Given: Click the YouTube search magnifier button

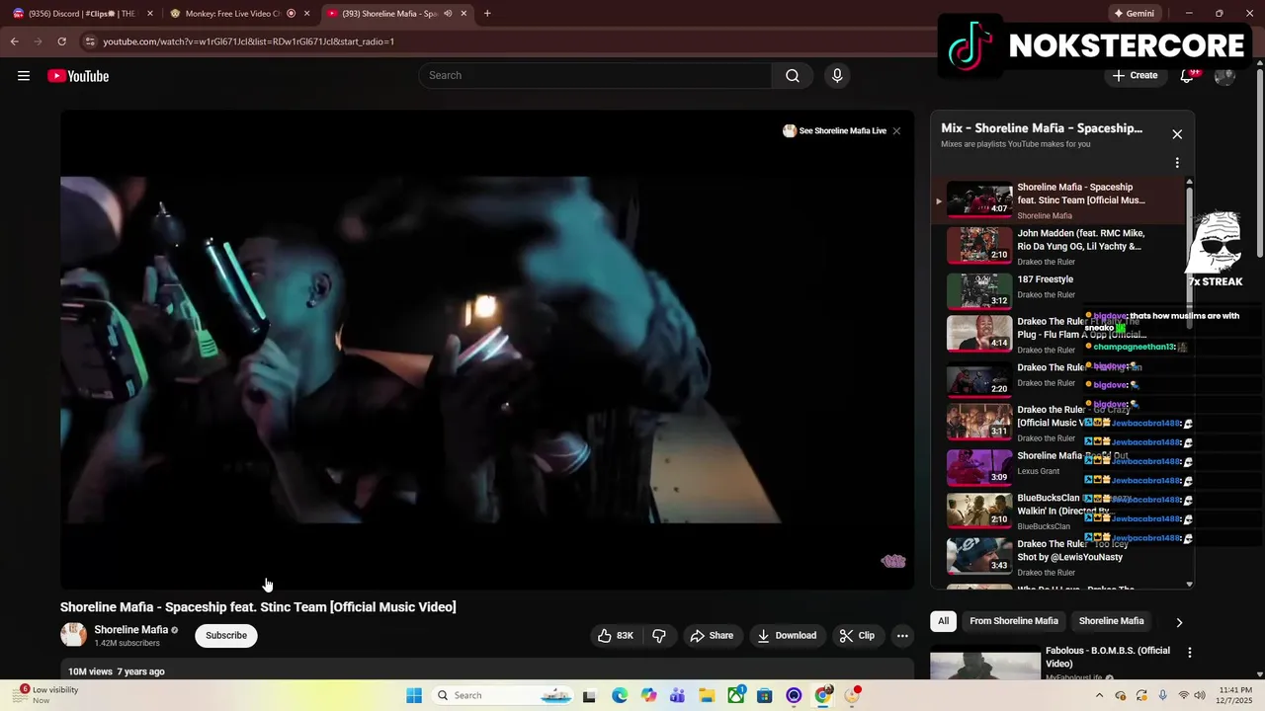Looking at the screenshot, I should tap(793, 76).
